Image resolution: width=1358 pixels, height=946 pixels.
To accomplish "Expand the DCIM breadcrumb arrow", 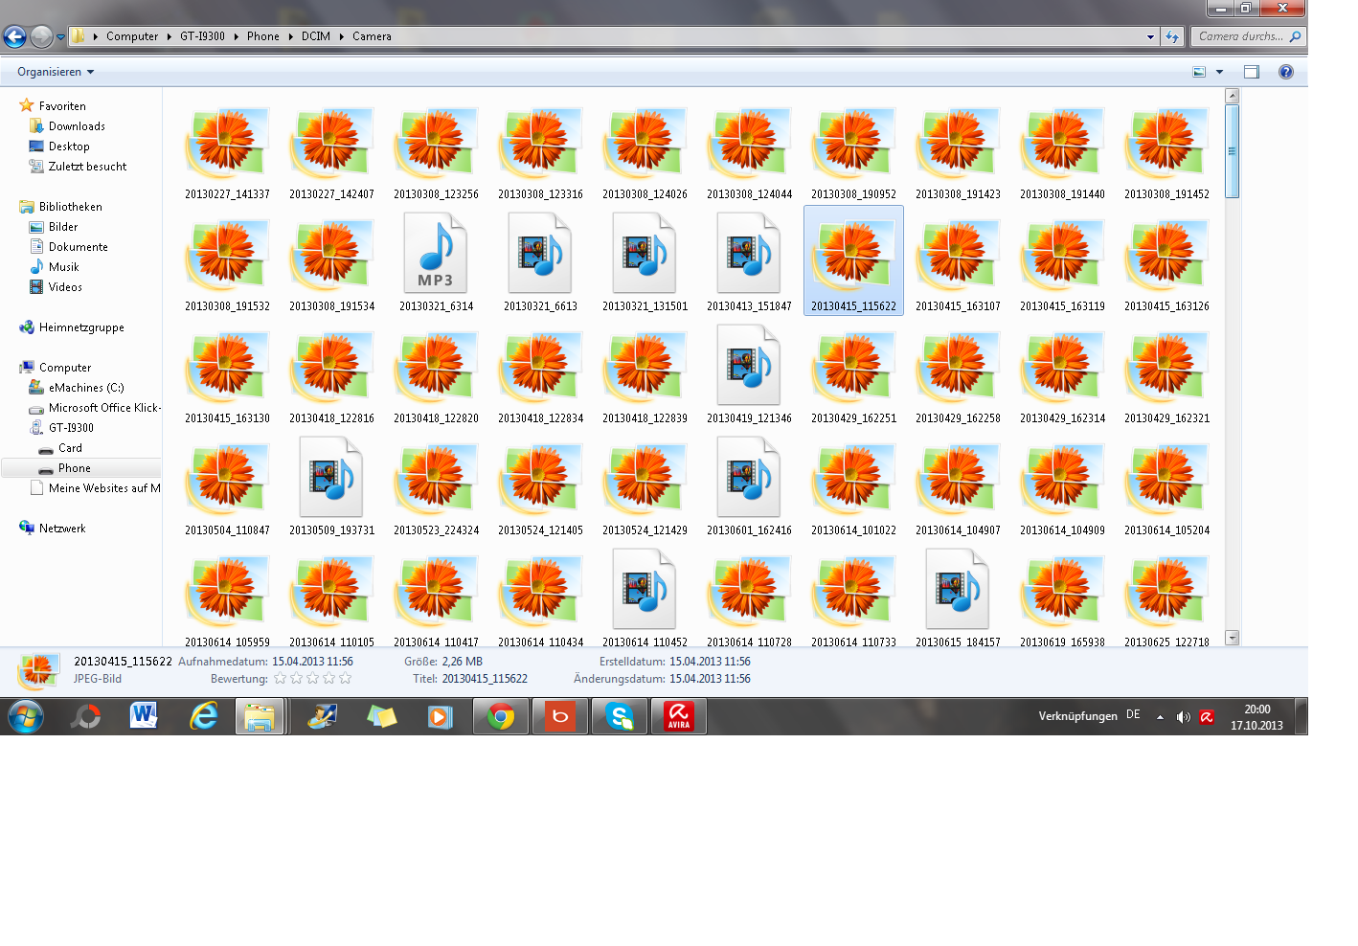I will click(341, 36).
